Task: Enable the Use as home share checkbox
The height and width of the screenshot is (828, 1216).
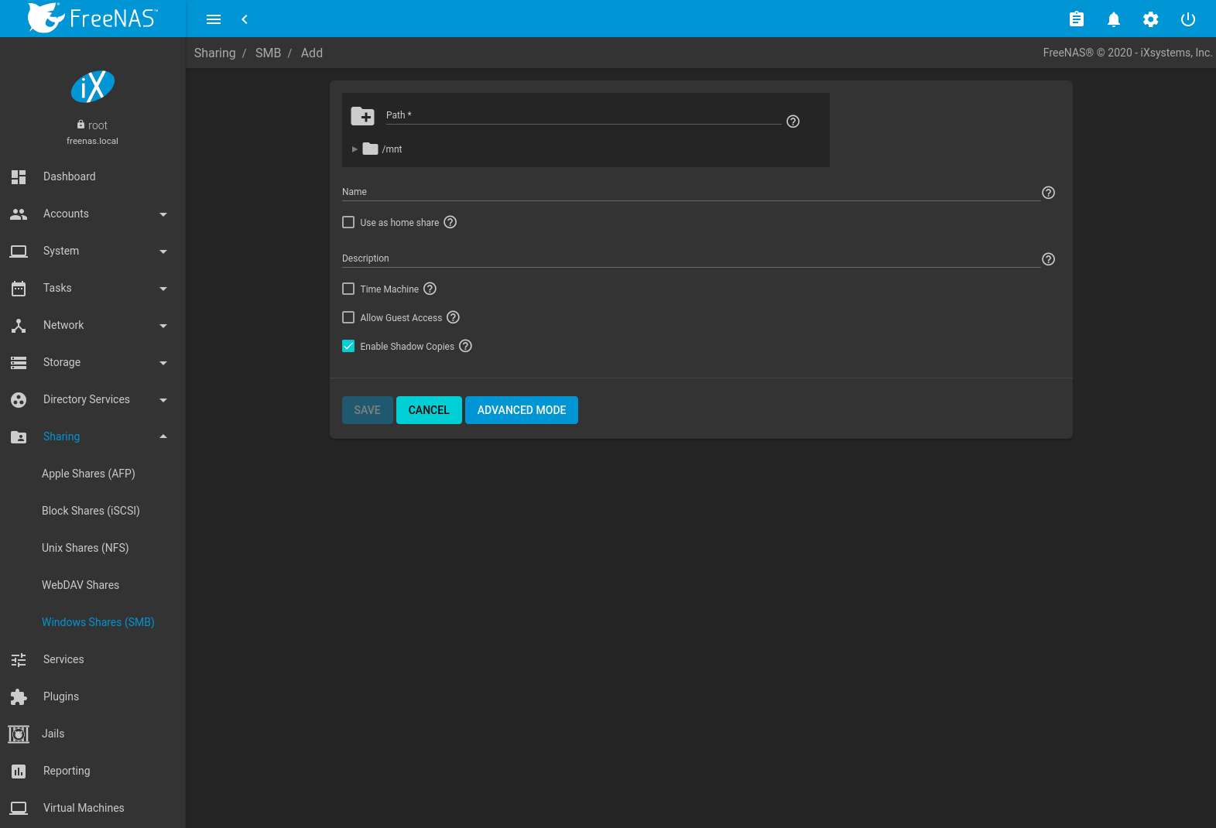Action: click(348, 222)
